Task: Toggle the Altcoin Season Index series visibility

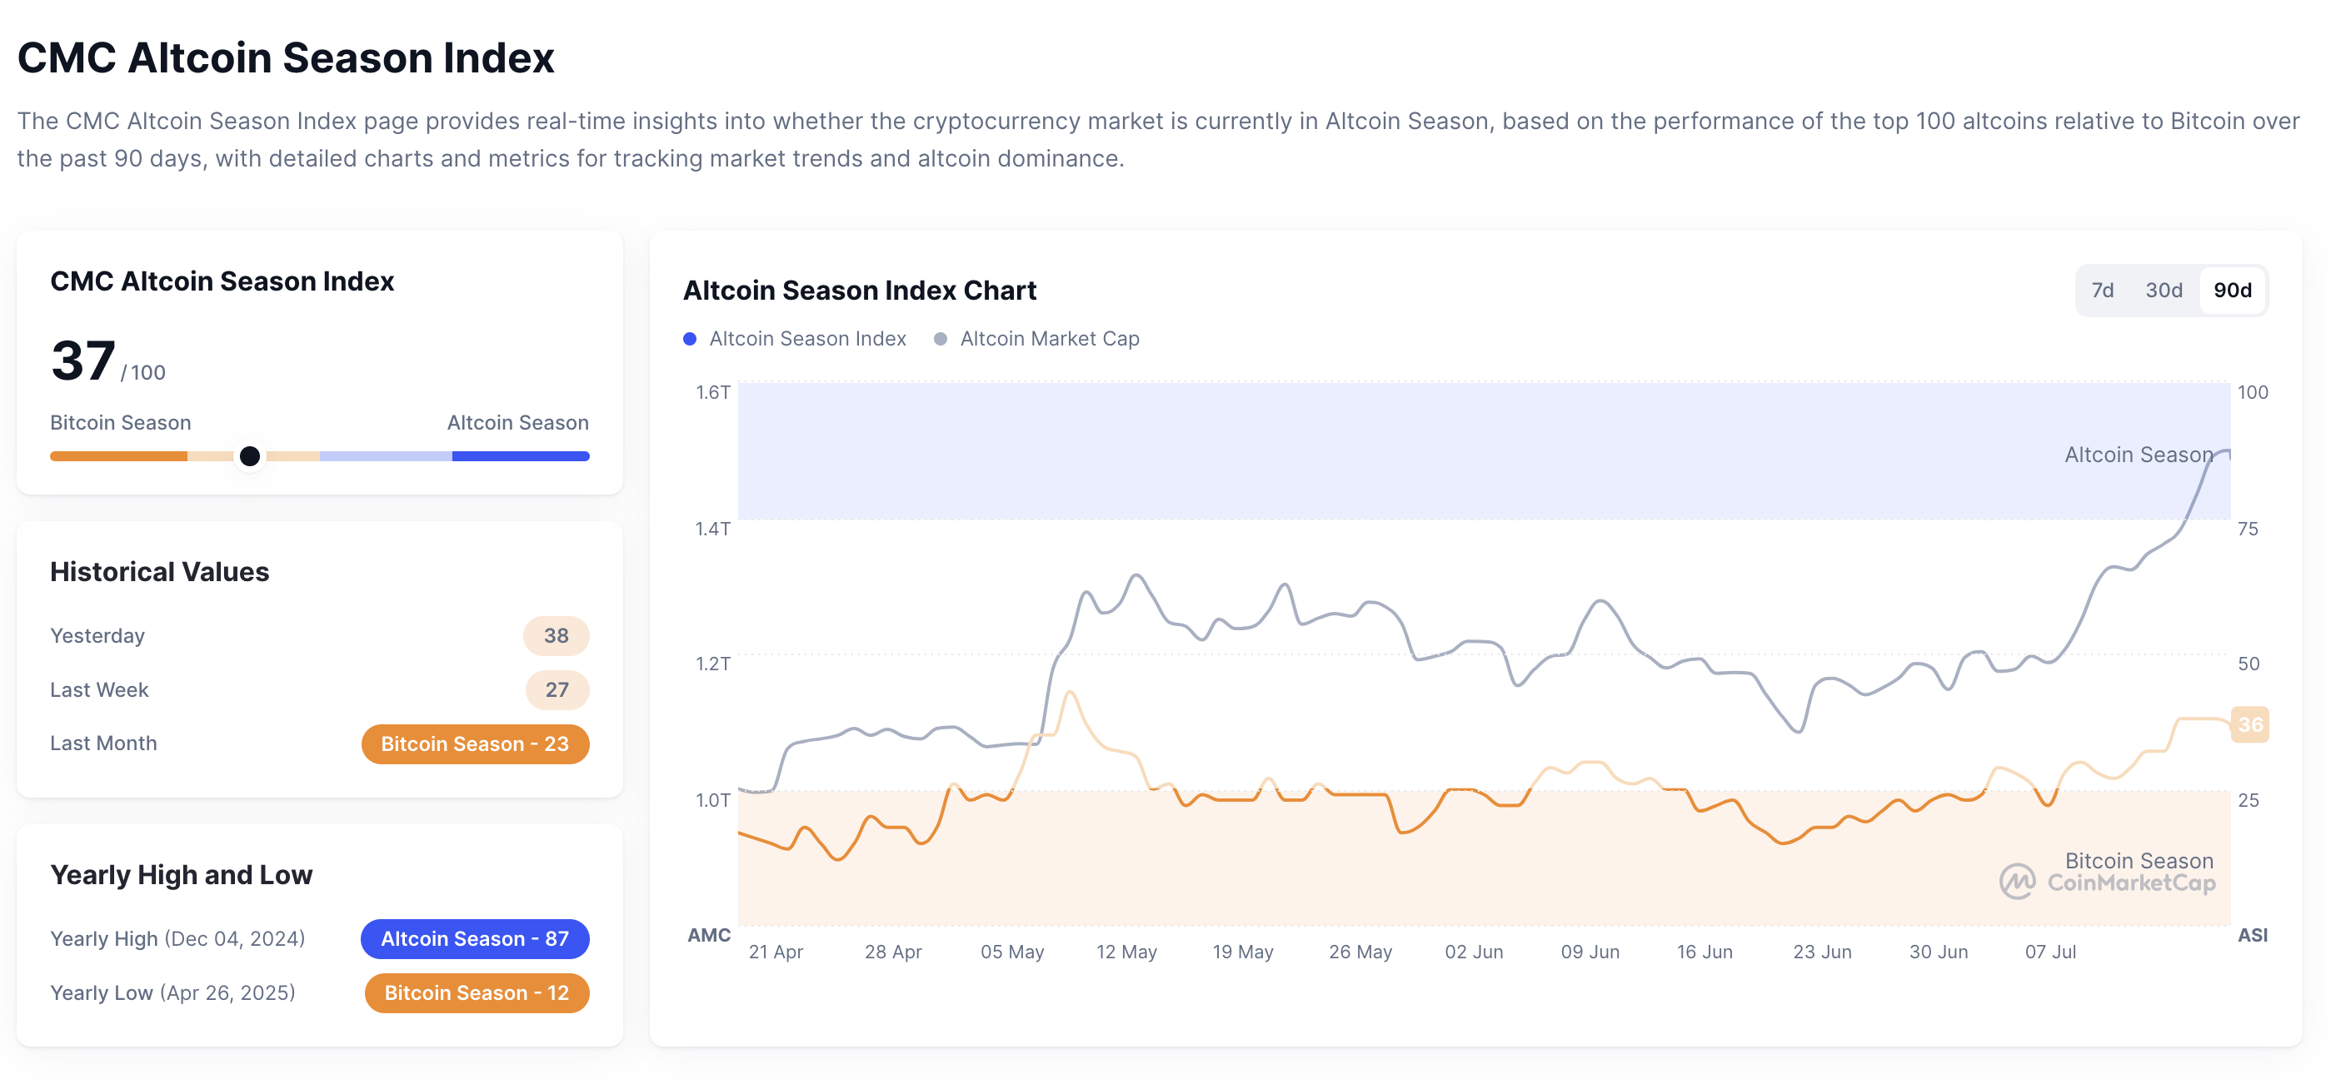Action: click(x=807, y=338)
